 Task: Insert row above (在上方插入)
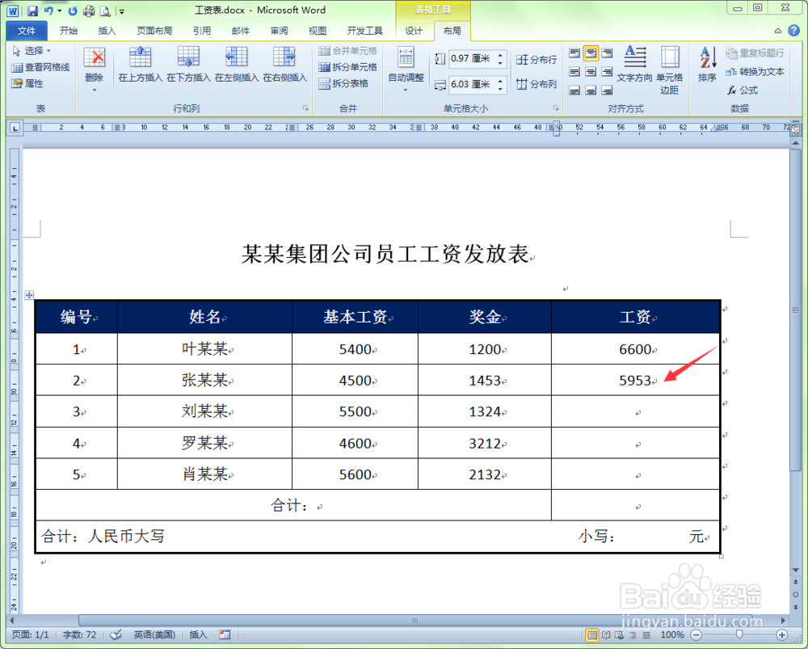(140, 65)
